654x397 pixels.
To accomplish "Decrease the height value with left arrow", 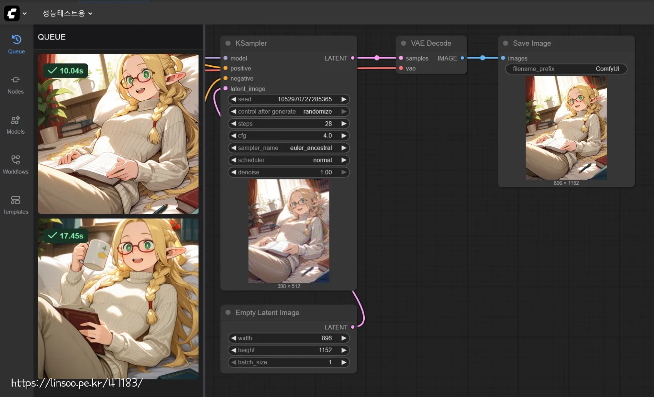I will [234, 350].
